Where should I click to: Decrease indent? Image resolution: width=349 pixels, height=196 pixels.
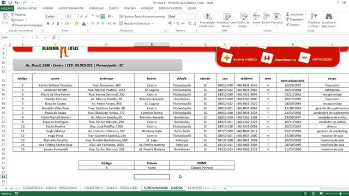click(109, 23)
